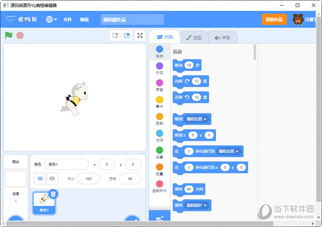Click the 方向 direction field 90
The width and height of the screenshot is (322, 227).
pyautogui.click(x=130, y=179)
